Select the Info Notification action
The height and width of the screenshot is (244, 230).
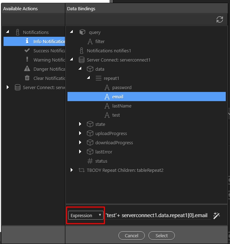point(34,41)
